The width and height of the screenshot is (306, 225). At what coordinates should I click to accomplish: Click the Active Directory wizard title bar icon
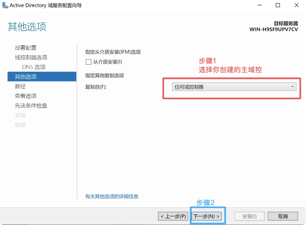(5, 5)
